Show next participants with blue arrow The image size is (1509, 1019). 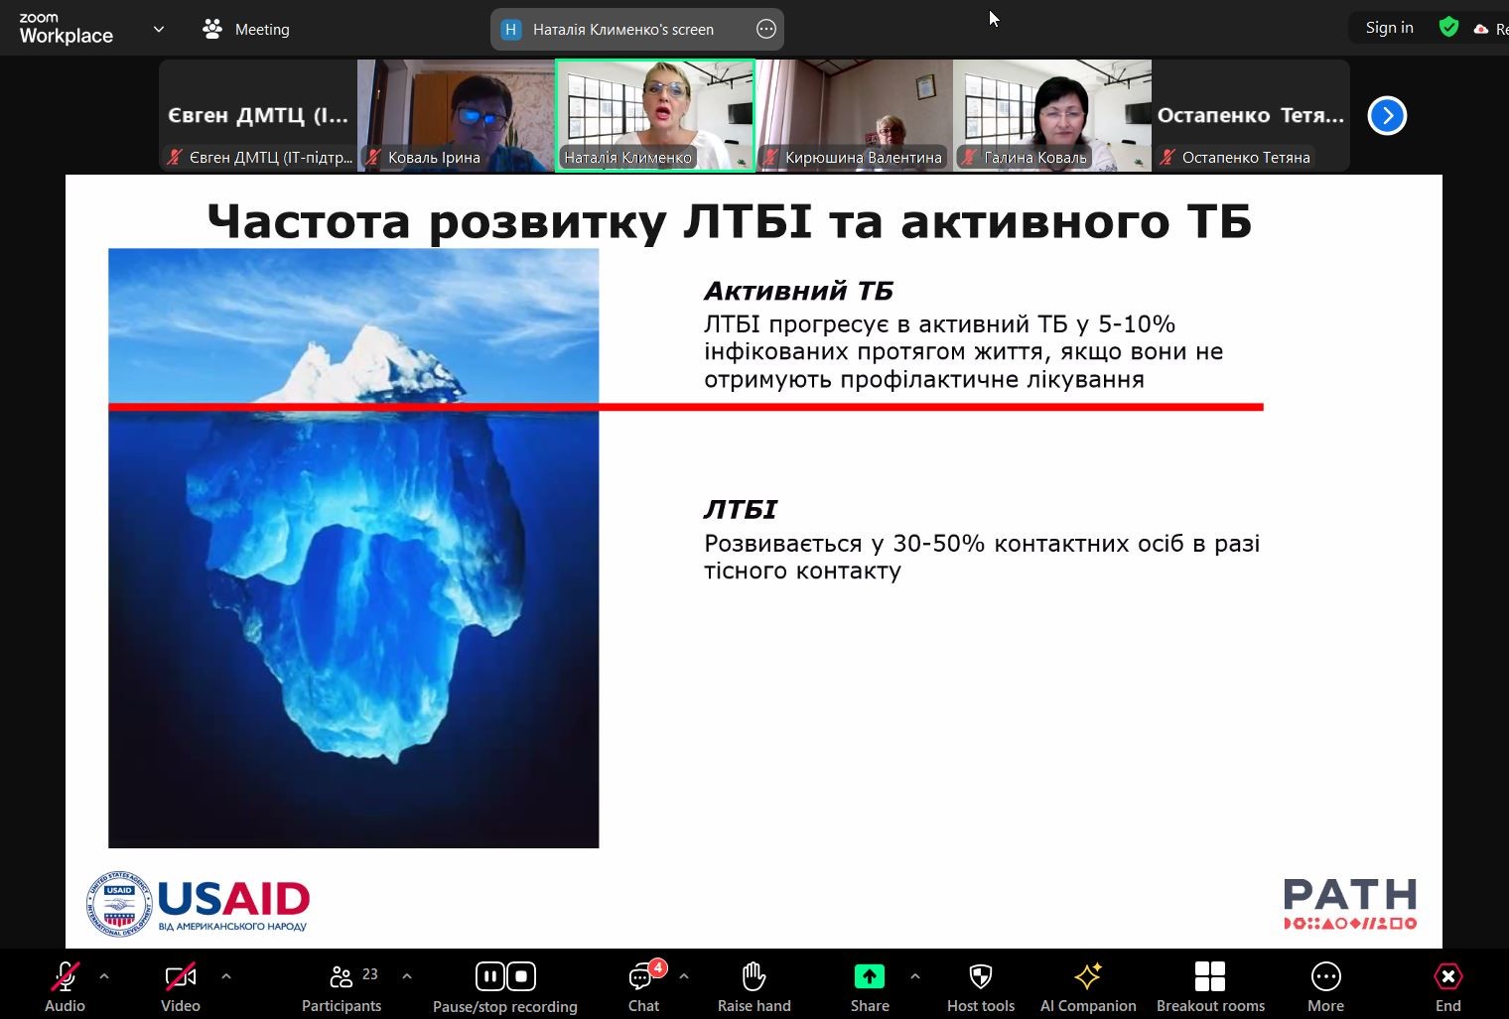1387,116
